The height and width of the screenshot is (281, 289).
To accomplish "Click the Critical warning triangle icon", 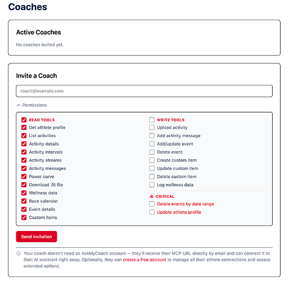I will click(152, 196).
